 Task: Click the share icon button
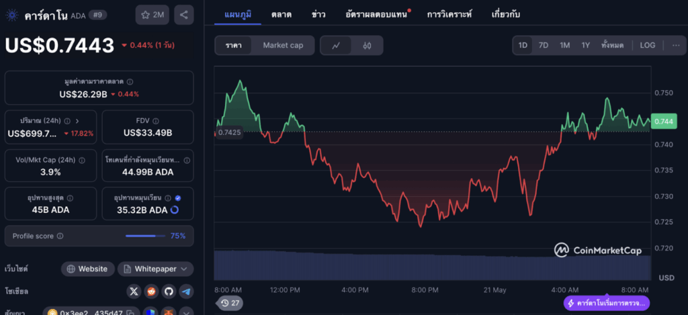click(184, 15)
